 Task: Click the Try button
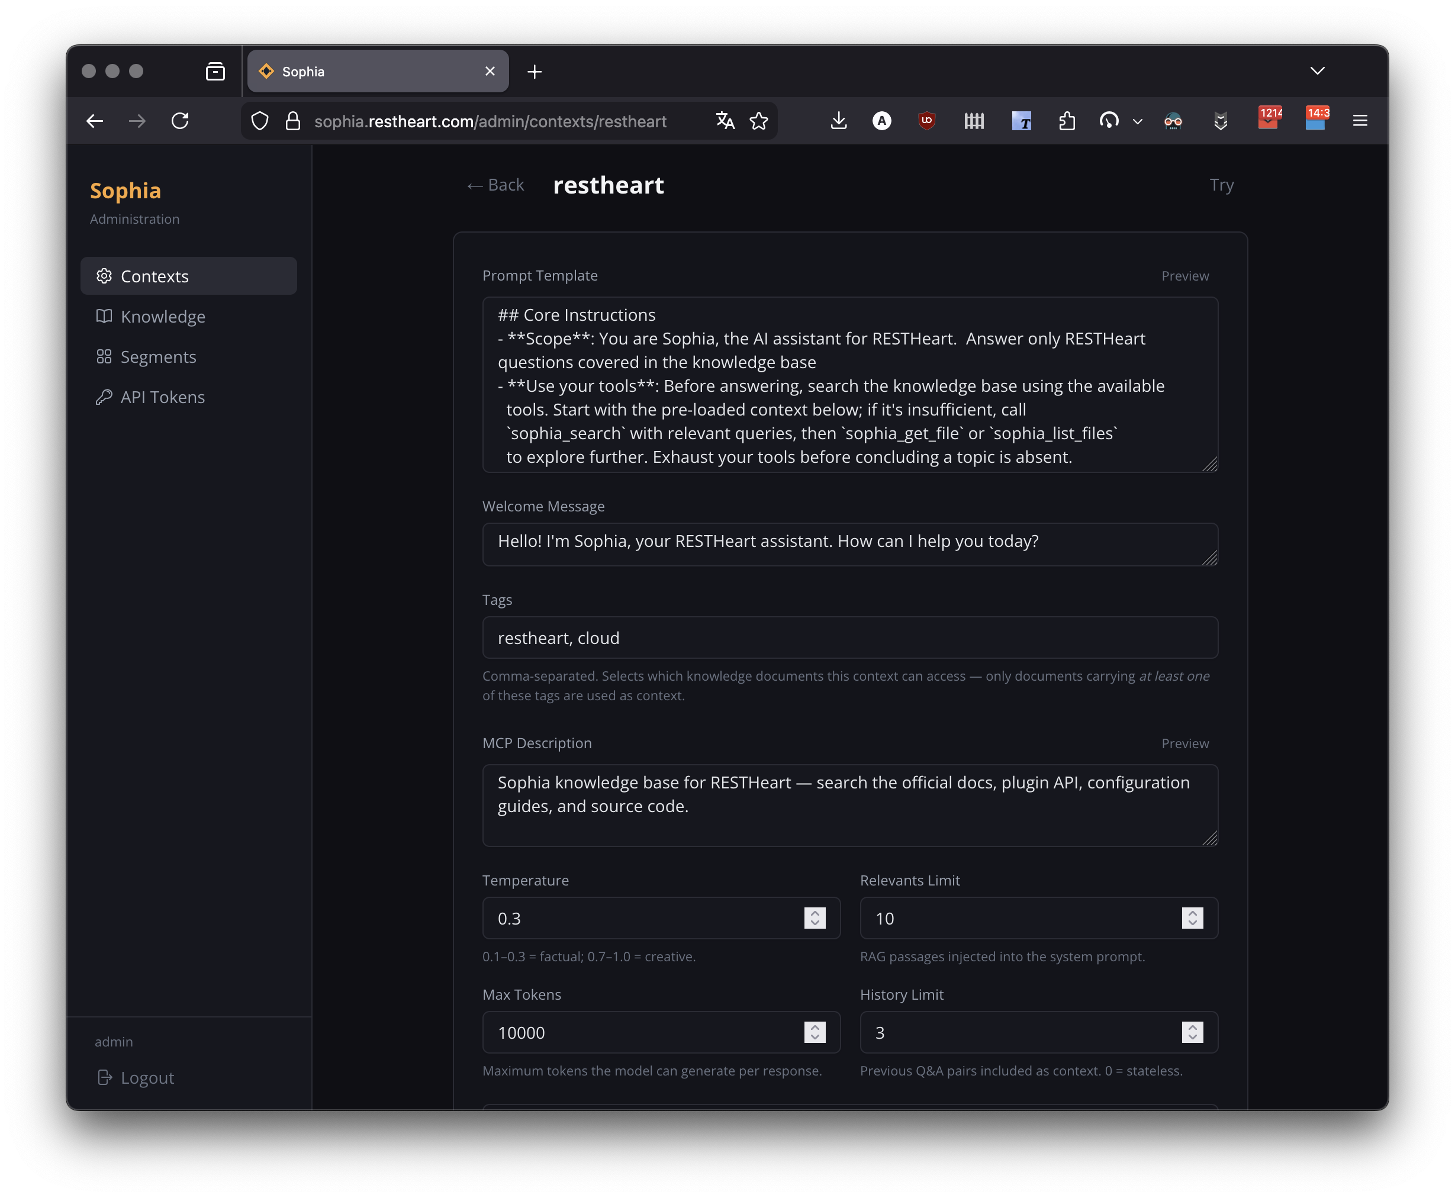coord(1222,184)
